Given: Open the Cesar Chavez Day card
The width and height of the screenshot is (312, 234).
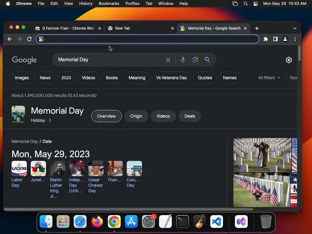Looking at the screenshot, I should 96,177.
